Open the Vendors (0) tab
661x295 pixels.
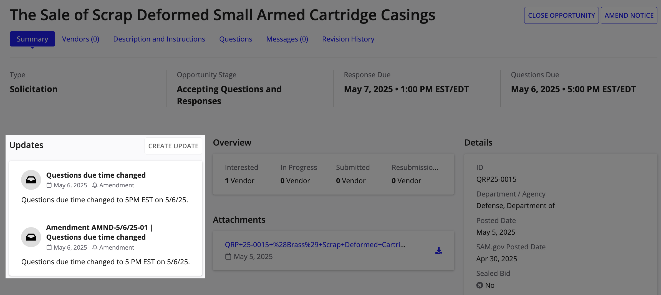tap(81, 39)
